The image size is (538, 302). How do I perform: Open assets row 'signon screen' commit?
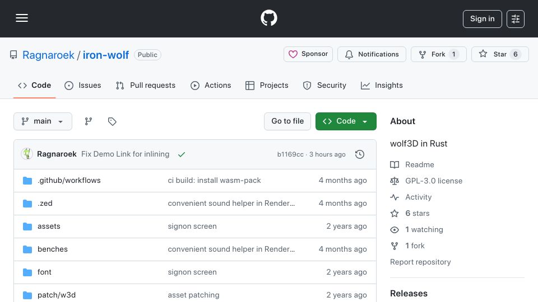click(x=192, y=226)
